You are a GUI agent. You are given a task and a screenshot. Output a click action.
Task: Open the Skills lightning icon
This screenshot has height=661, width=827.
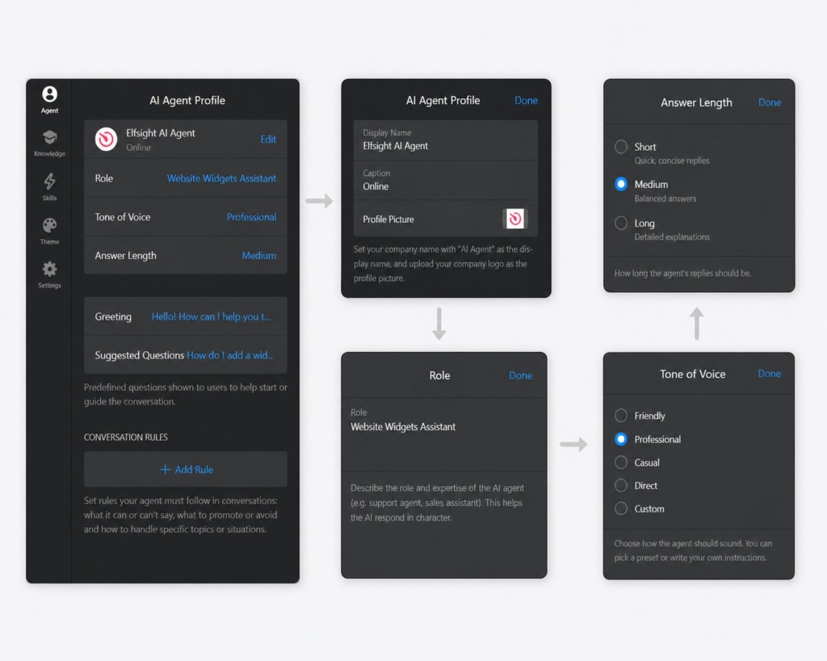click(49, 182)
